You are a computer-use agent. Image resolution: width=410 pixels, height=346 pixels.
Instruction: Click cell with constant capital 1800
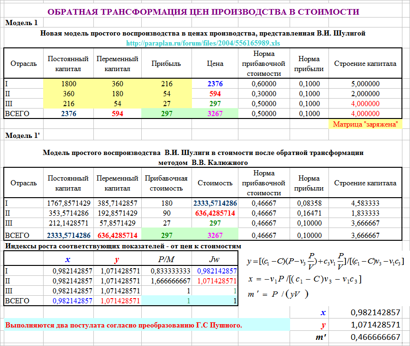(69, 84)
